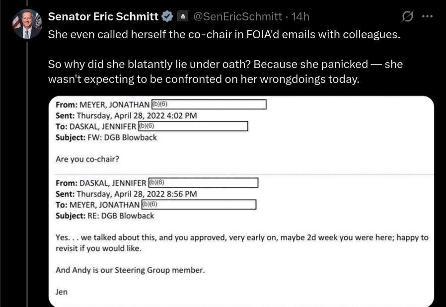Click the redacted box after From: DASKAL, JENNIFER

tap(203, 183)
